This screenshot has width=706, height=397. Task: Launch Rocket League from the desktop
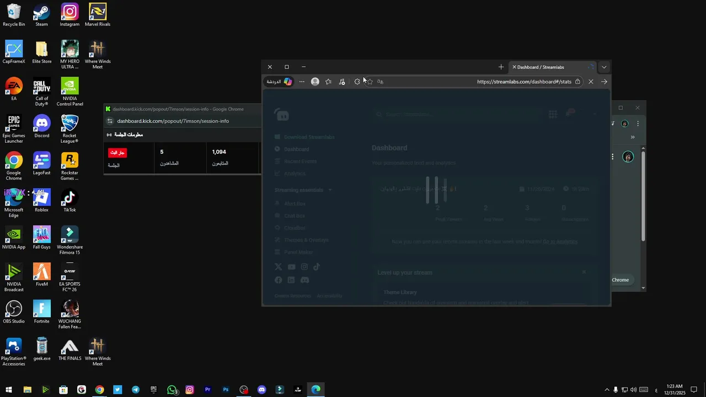tap(69, 128)
